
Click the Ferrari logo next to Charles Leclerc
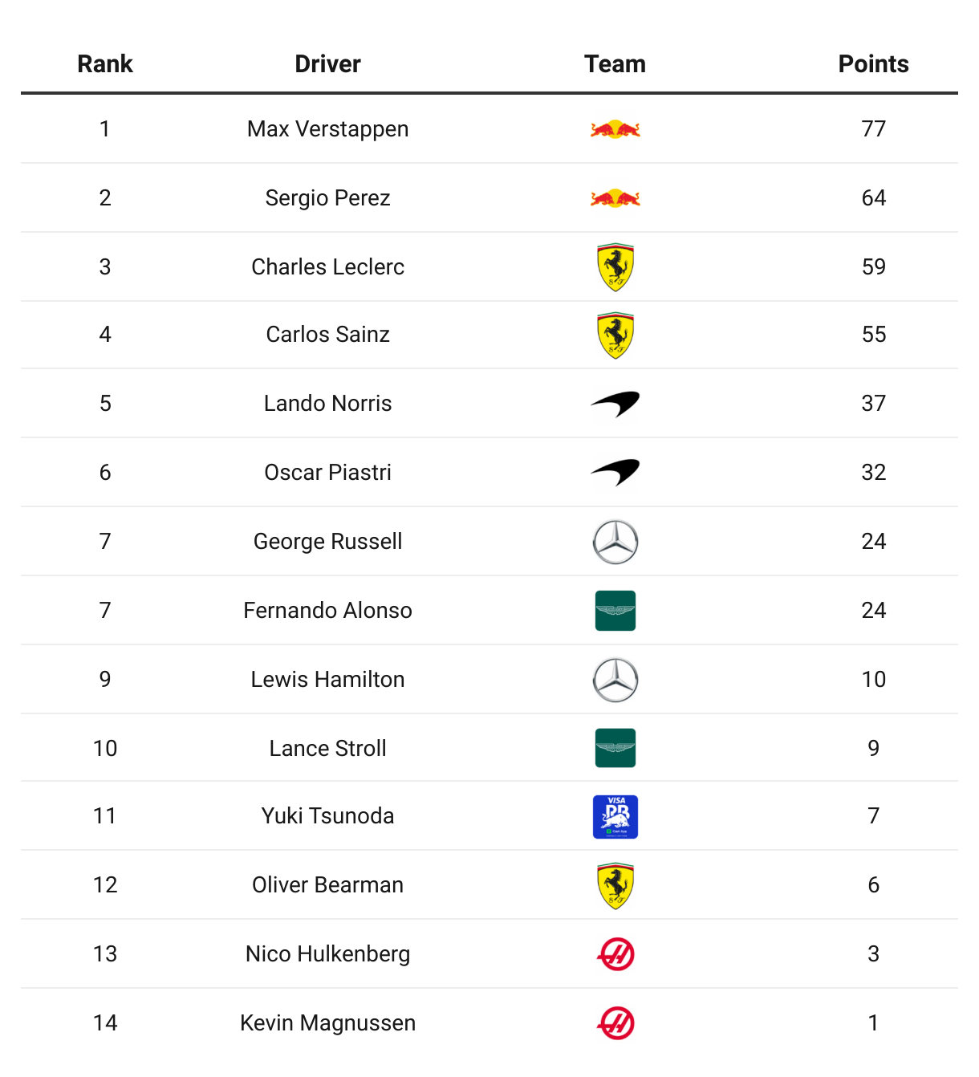[x=615, y=267]
